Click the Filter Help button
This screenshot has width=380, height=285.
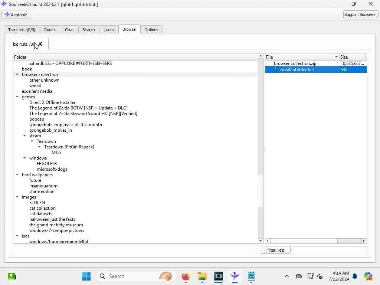[x=276, y=250]
